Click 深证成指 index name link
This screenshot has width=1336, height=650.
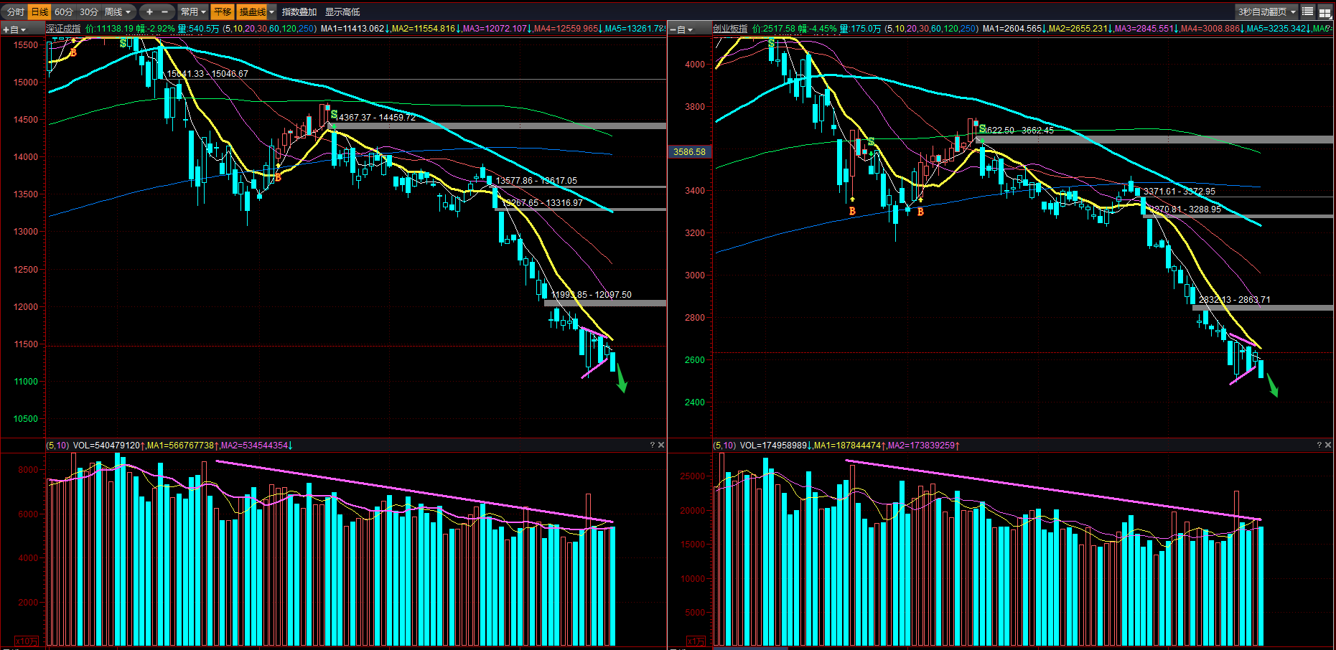point(63,29)
